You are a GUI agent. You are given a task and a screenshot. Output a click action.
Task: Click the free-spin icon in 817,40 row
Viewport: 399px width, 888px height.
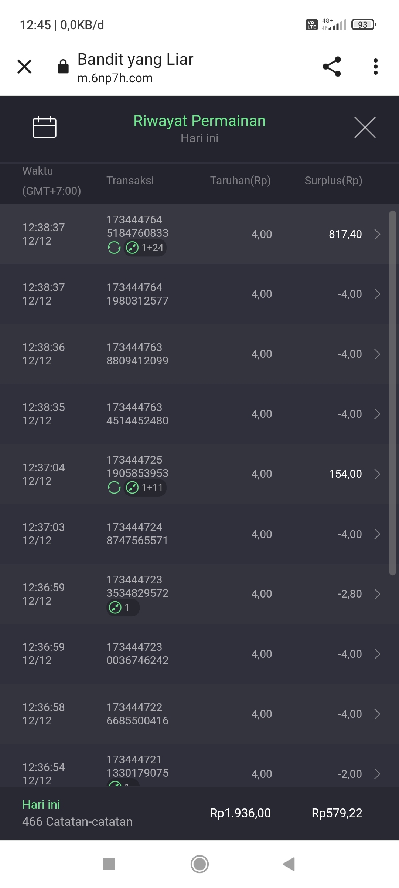click(114, 248)
